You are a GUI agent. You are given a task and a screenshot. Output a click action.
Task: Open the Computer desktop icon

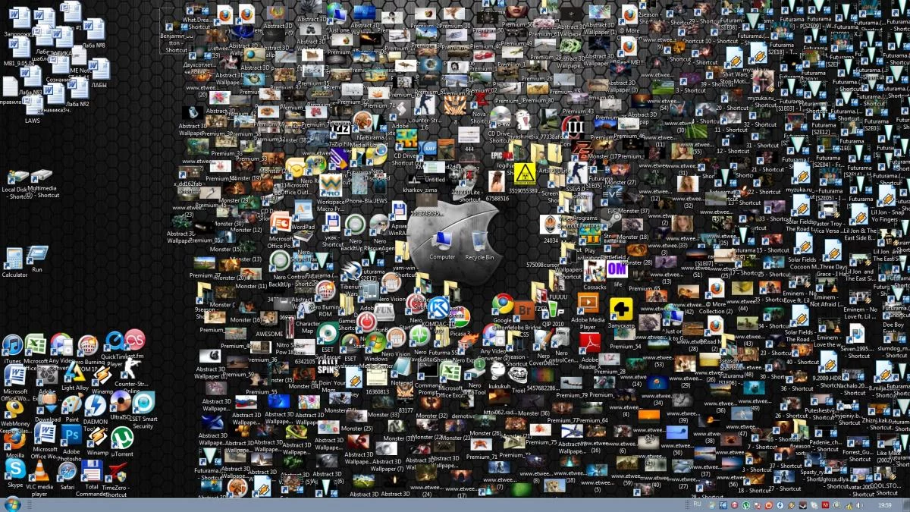coord(442,243)
